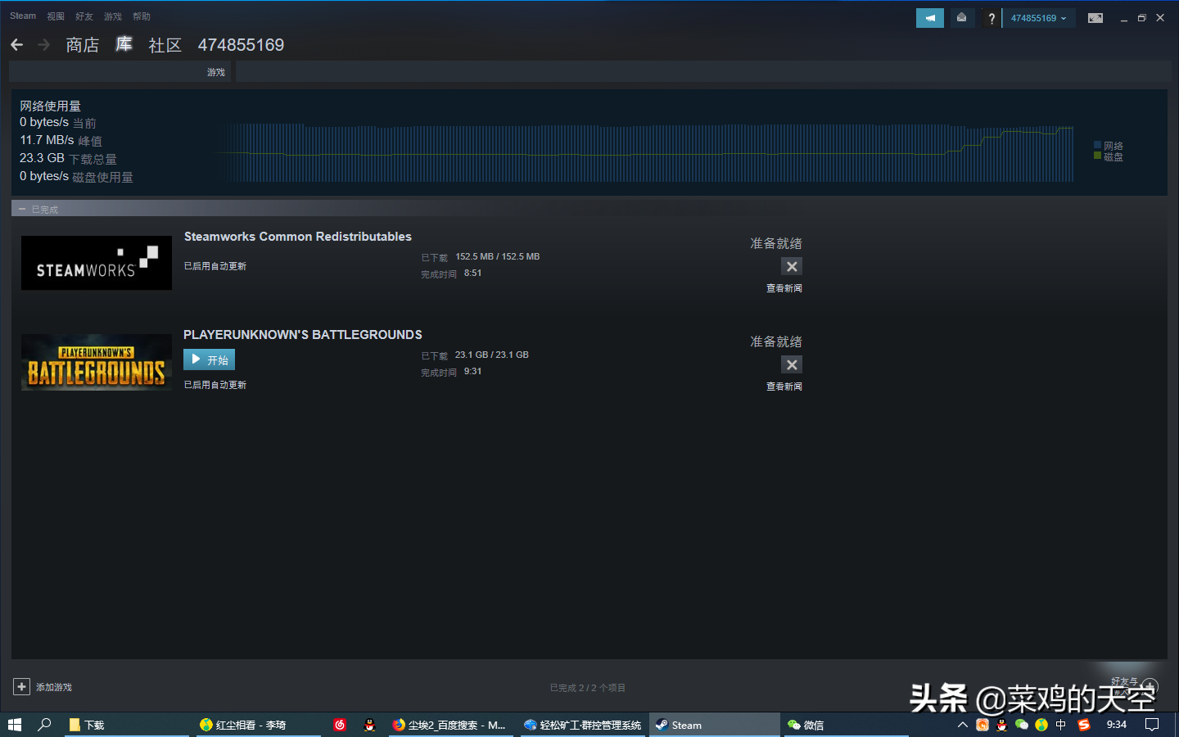
Task: Open the 474855169 profile tab
Action: (x=241, y=45)
